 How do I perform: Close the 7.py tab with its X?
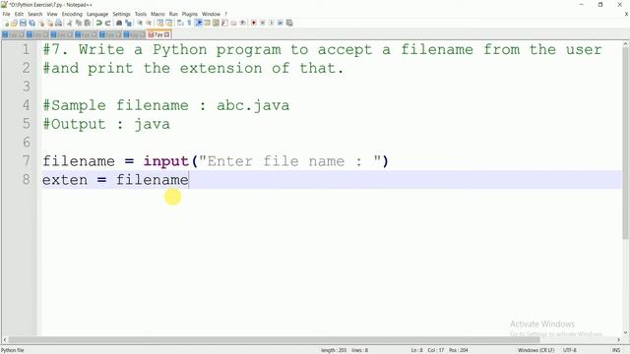coord(167,35)
